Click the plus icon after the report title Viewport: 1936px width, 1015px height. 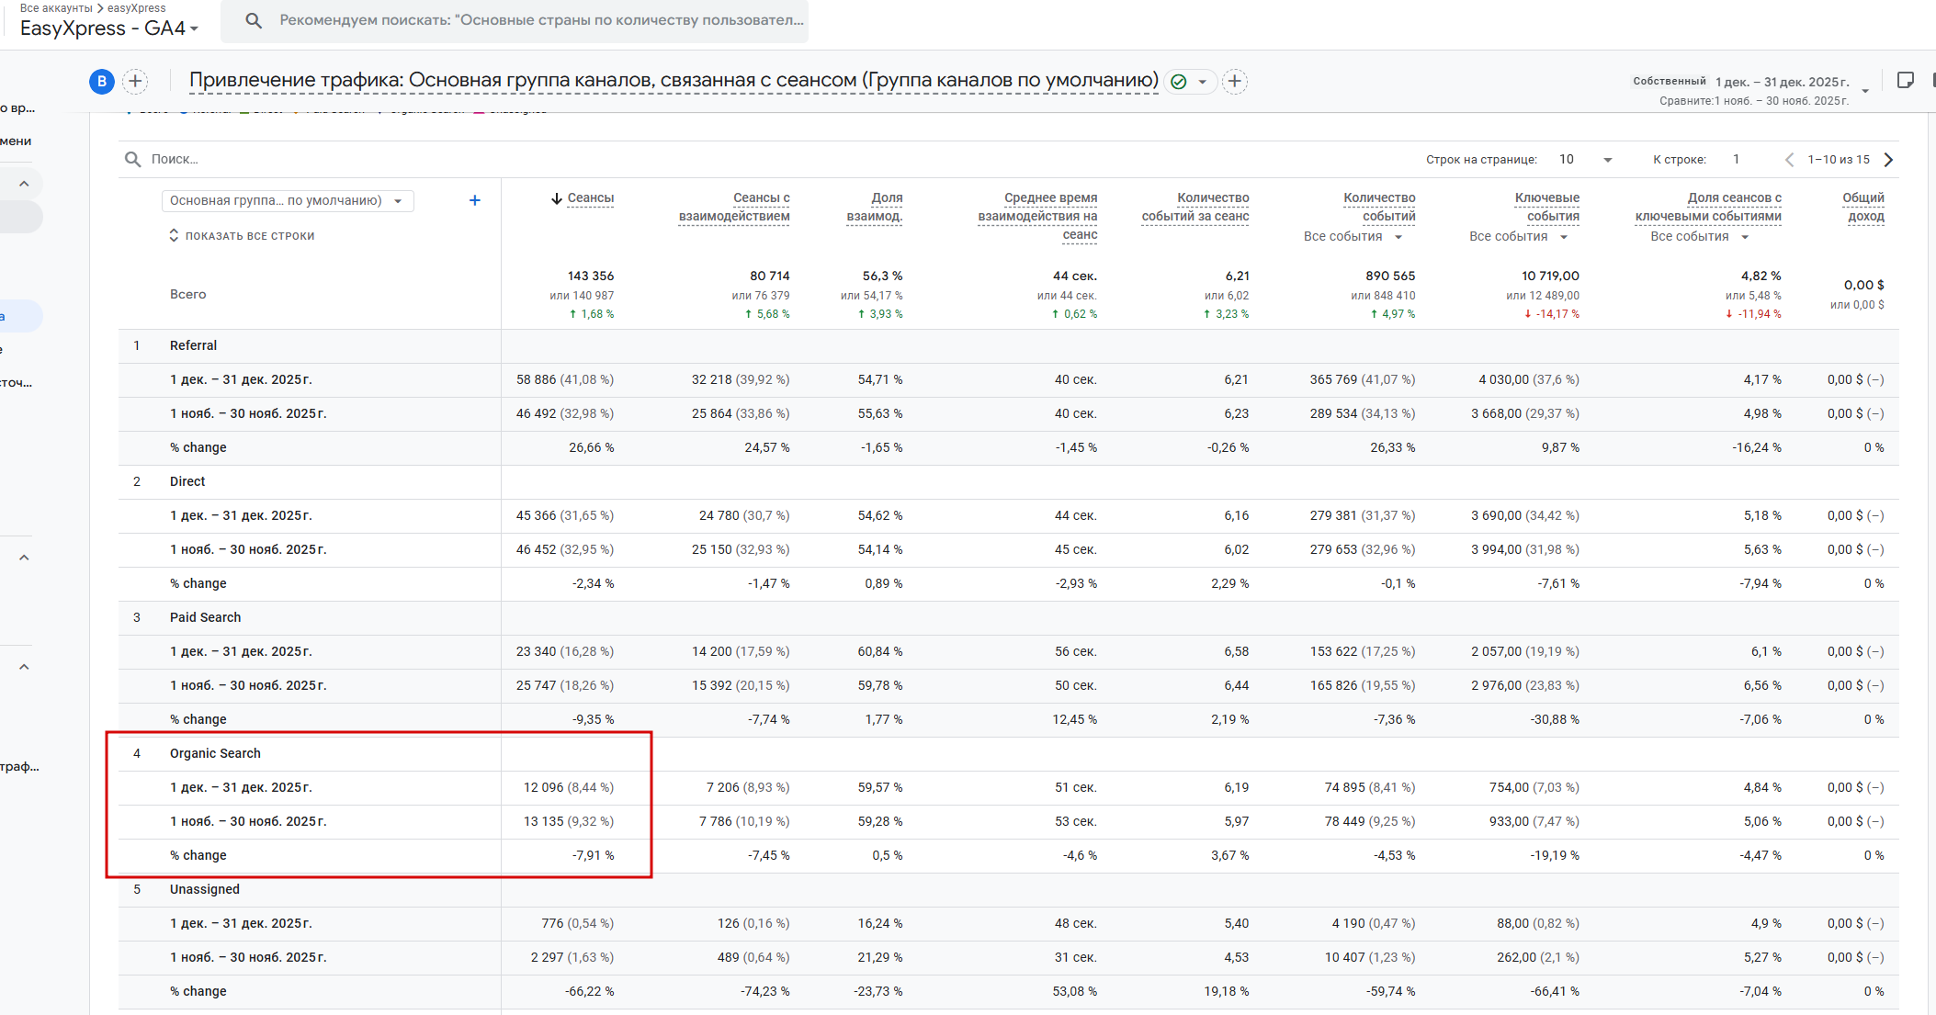(1235, 81)
